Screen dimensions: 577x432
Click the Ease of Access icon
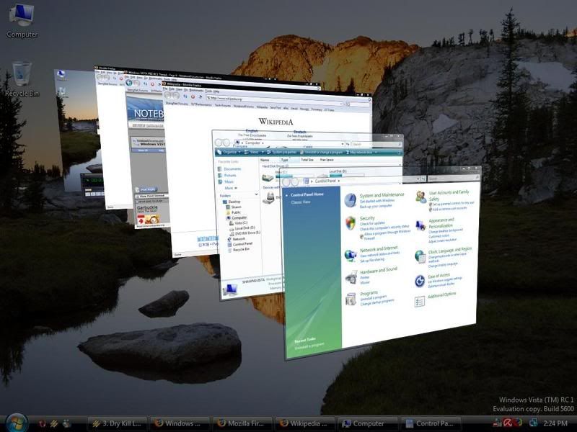click(x=420, y=282)
